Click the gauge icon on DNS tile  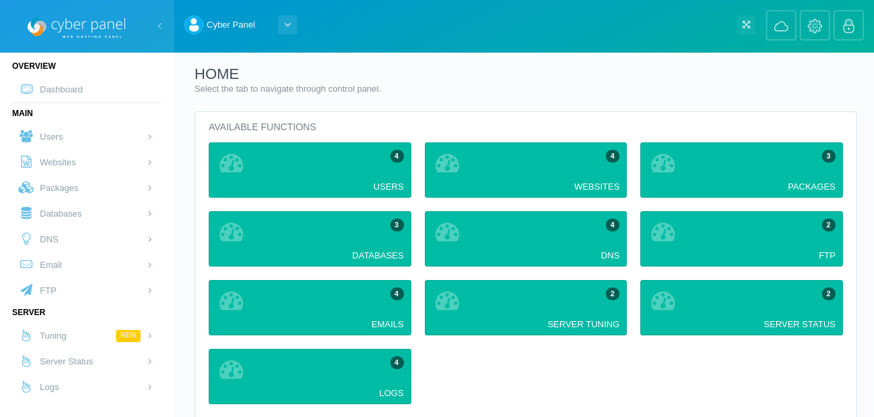(447, 232)
